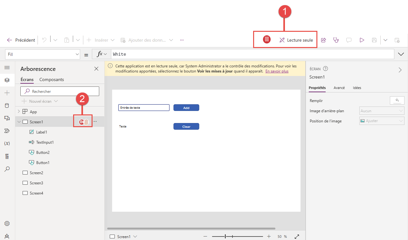Switch to the Écrans tab

point(27,79)
